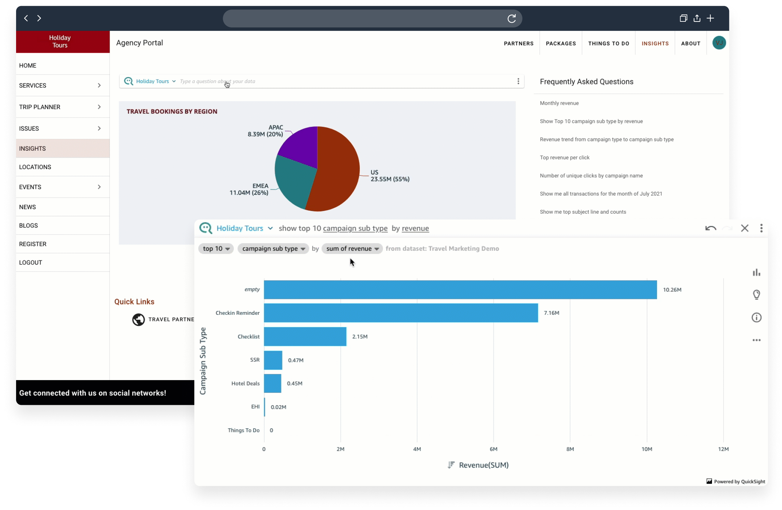Expand the SERVICES sidebar chevron

(x=99, y=85)
